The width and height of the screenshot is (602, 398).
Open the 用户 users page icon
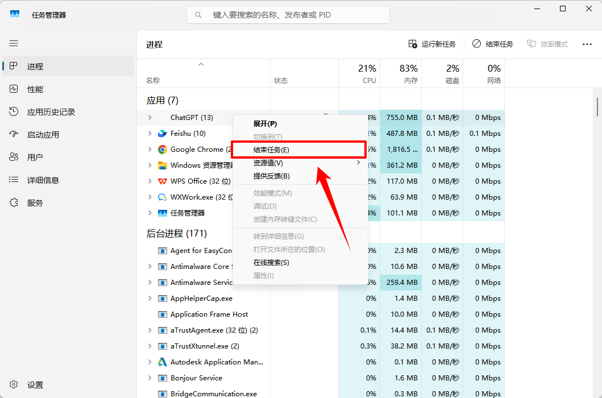[x=14, y=157]
